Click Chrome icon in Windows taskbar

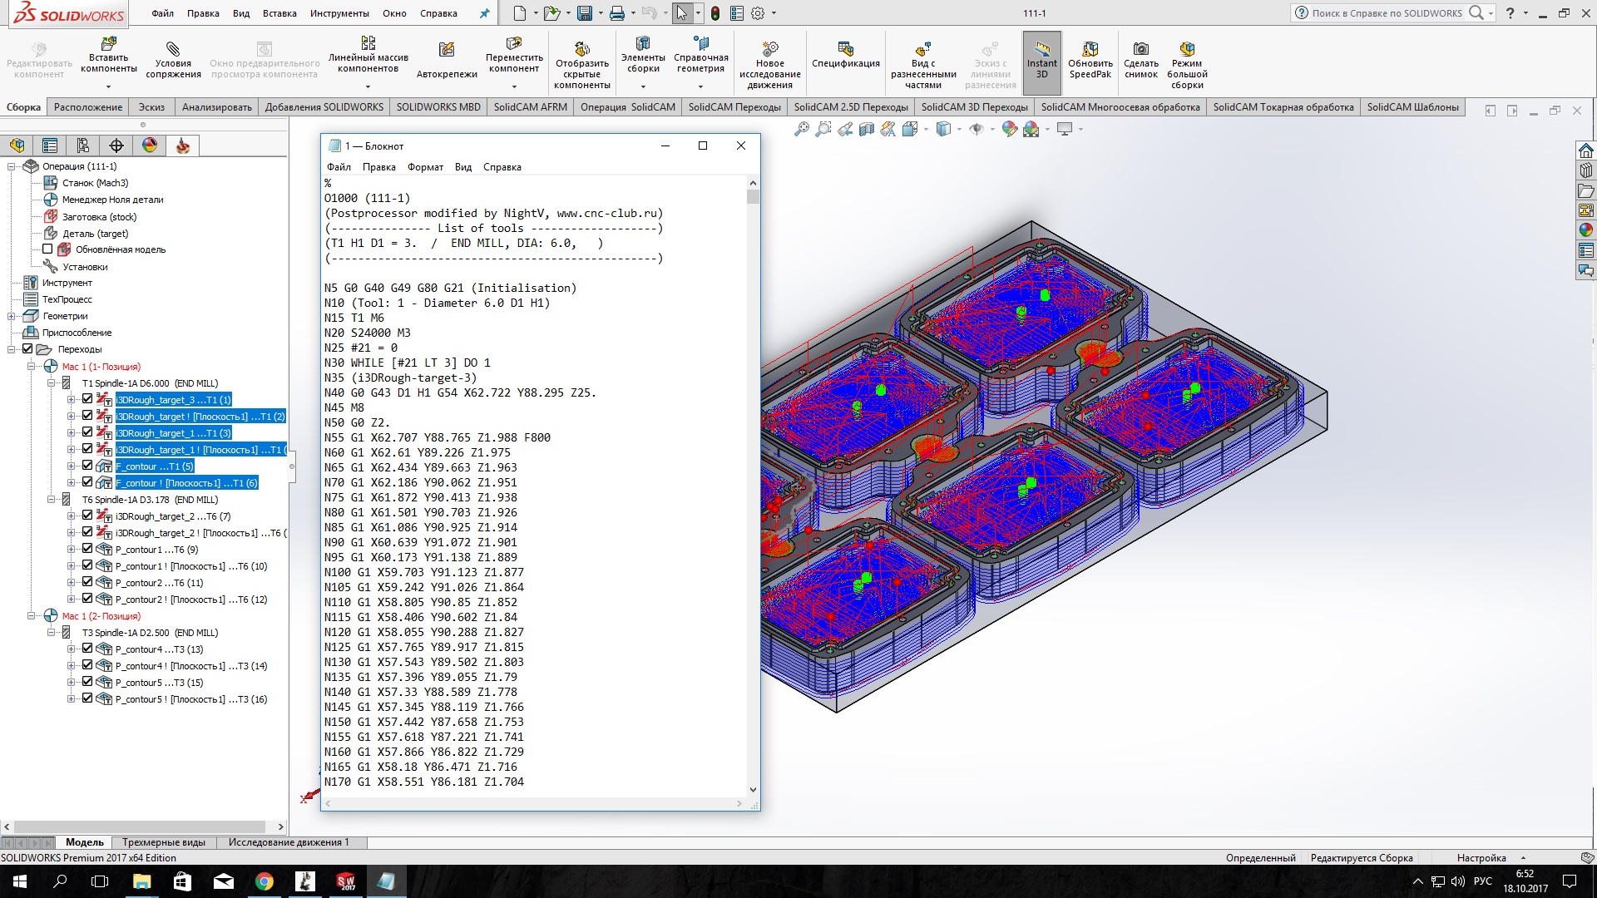coord(265,881)
